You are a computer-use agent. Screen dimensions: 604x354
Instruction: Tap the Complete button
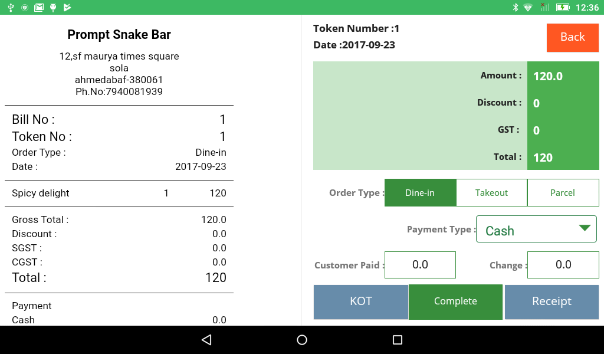coord(455,301)
